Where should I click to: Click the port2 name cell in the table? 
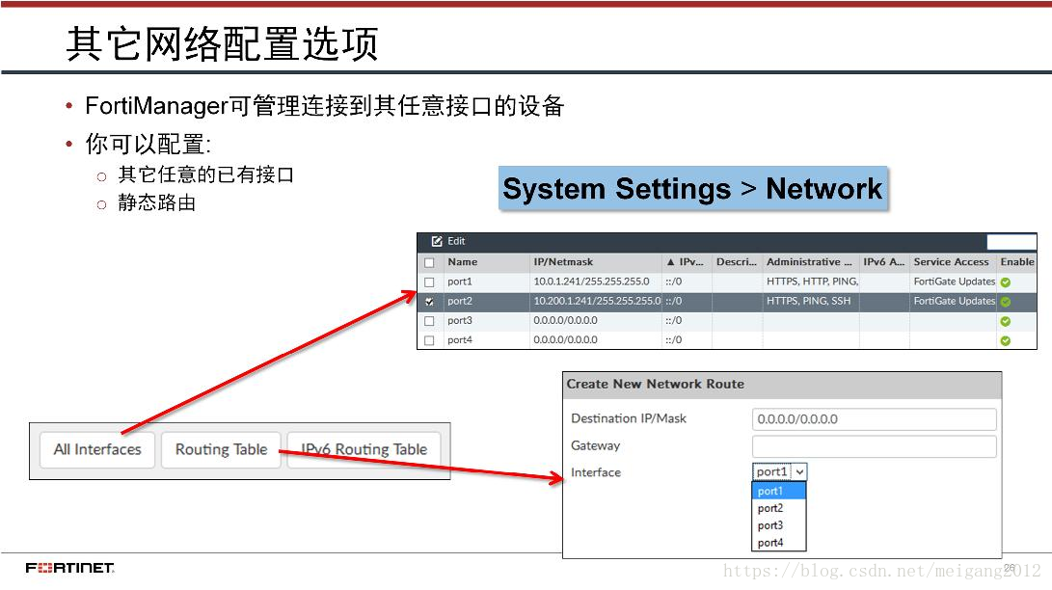[460, 301]
